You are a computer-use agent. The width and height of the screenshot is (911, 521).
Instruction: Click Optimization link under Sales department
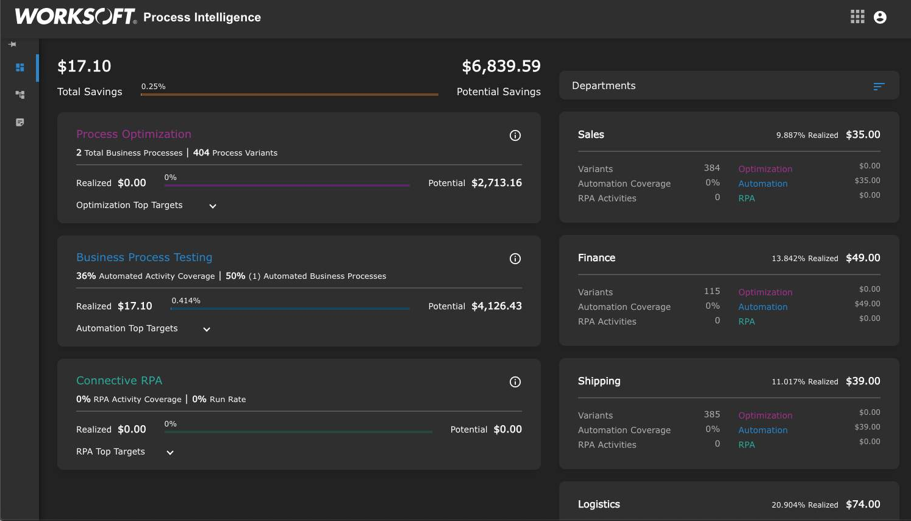[765, 169]
